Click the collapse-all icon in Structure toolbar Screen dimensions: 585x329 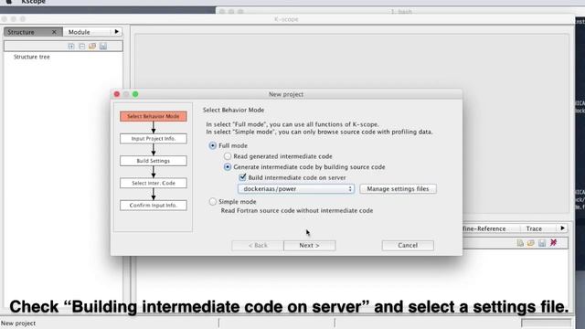coord(81,47)
